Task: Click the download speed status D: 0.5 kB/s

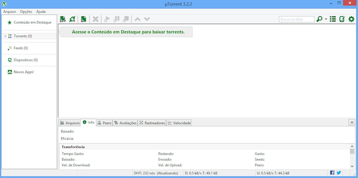Action: [202, 173]
